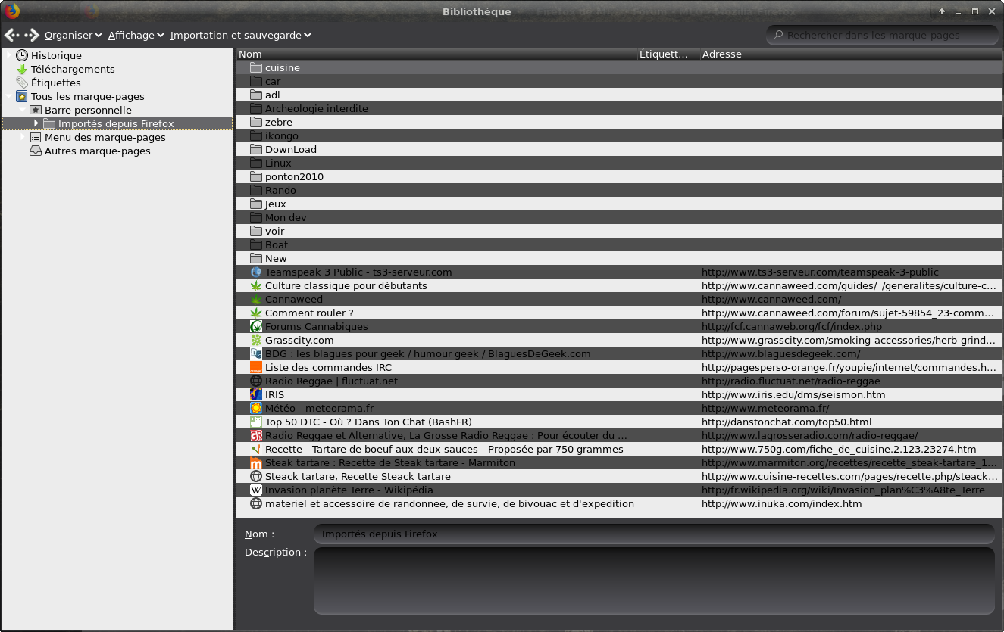Select the zebre folder

(x=618, y=122)
